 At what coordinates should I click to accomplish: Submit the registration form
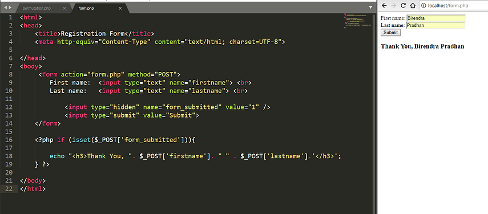pos(390,33)
